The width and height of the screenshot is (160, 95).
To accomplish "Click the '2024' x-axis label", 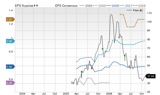I will click(22, 94).
